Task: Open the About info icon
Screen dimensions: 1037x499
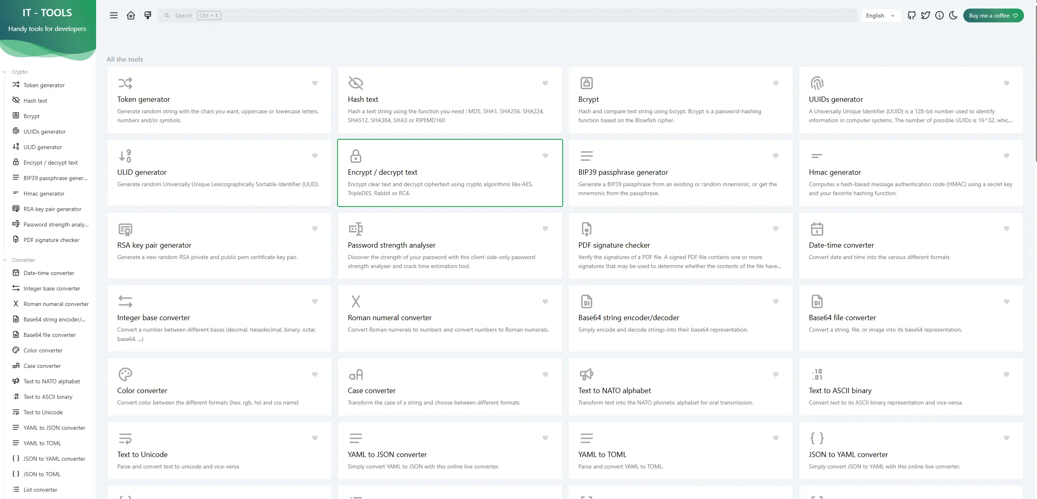Action: coord(939,15)
